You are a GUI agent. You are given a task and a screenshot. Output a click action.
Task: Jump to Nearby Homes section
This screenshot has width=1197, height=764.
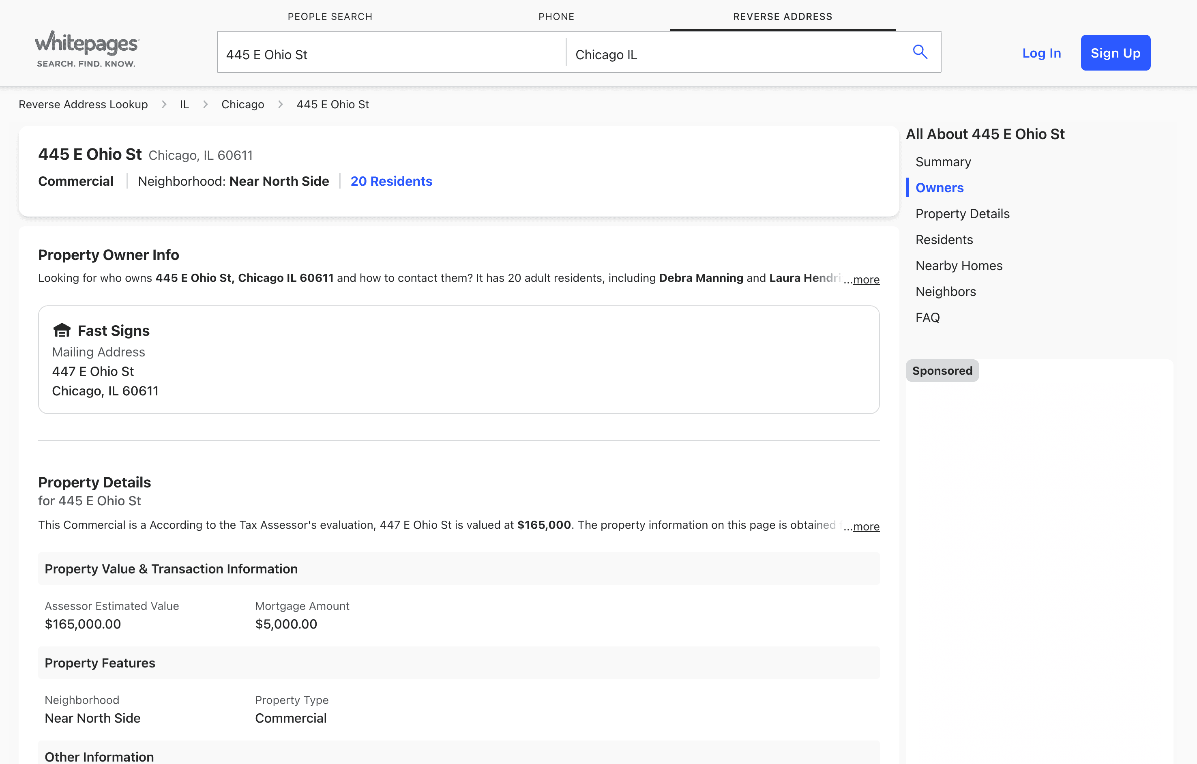959,266
